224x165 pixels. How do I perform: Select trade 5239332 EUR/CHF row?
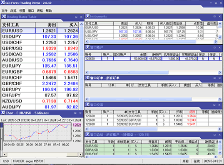coord(154,124)
